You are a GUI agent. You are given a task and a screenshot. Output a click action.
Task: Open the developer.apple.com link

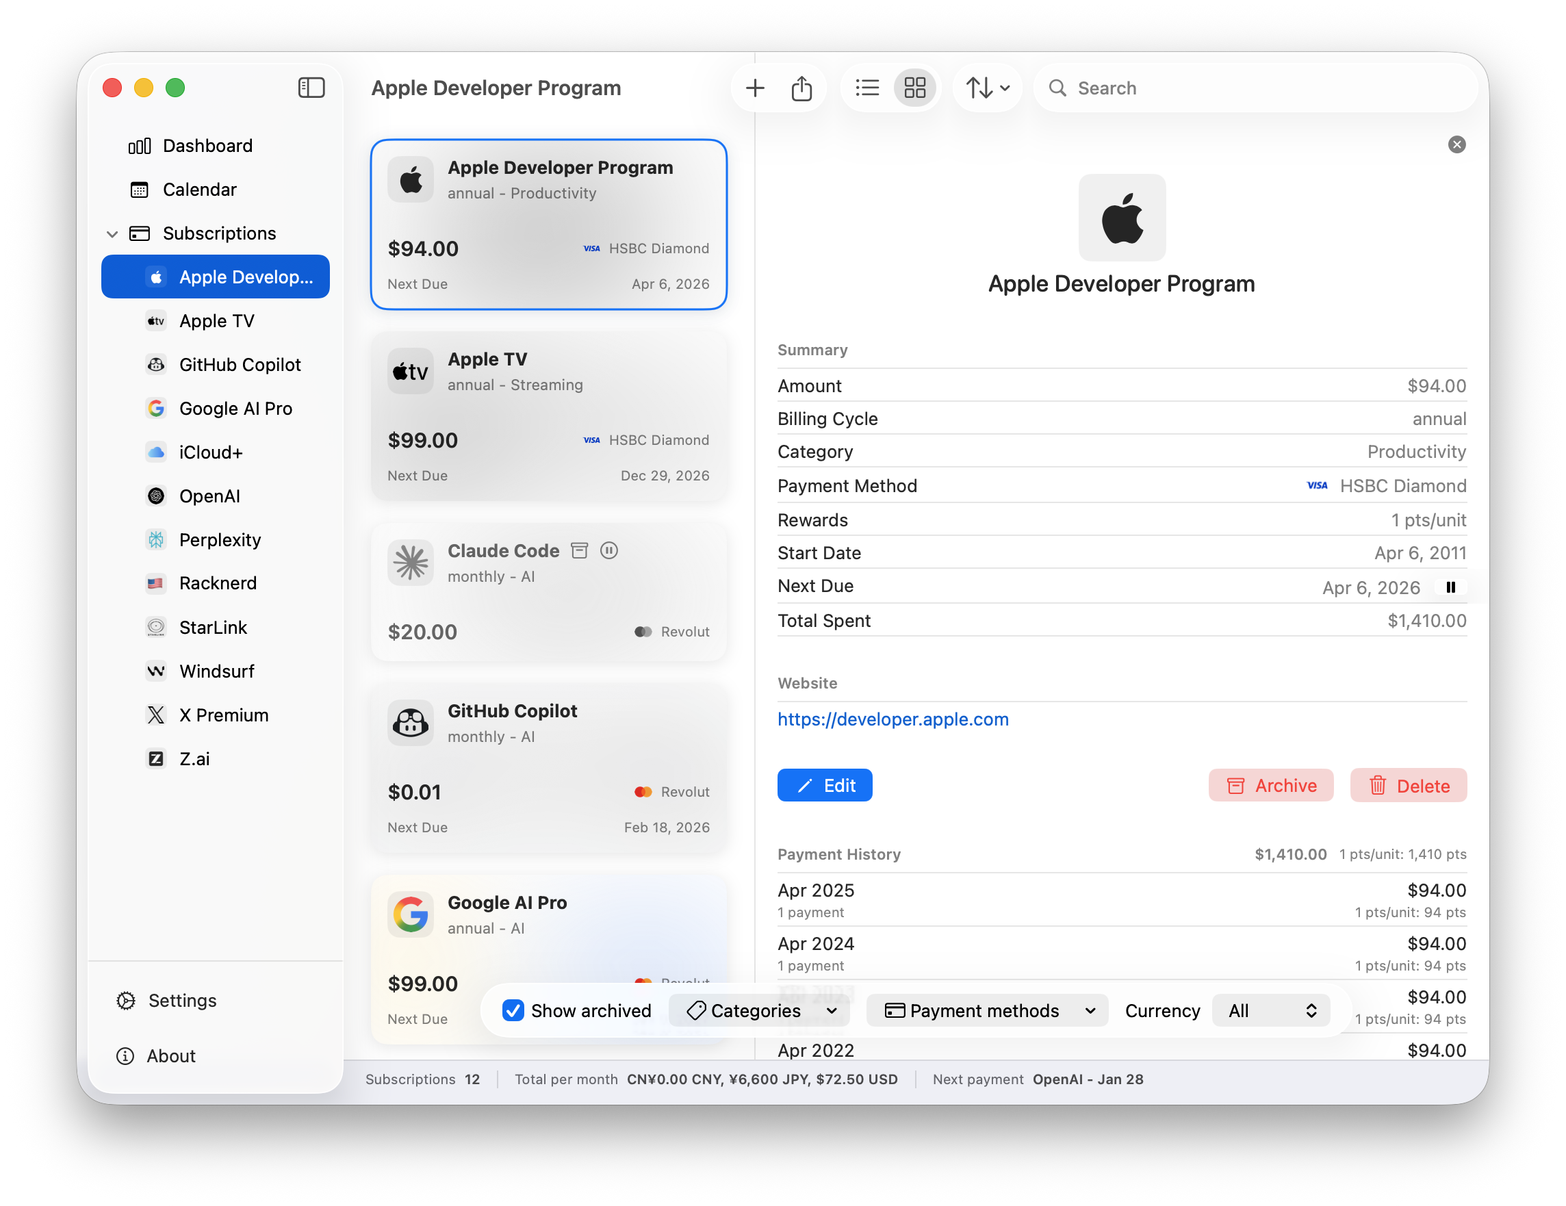(893, 719)
